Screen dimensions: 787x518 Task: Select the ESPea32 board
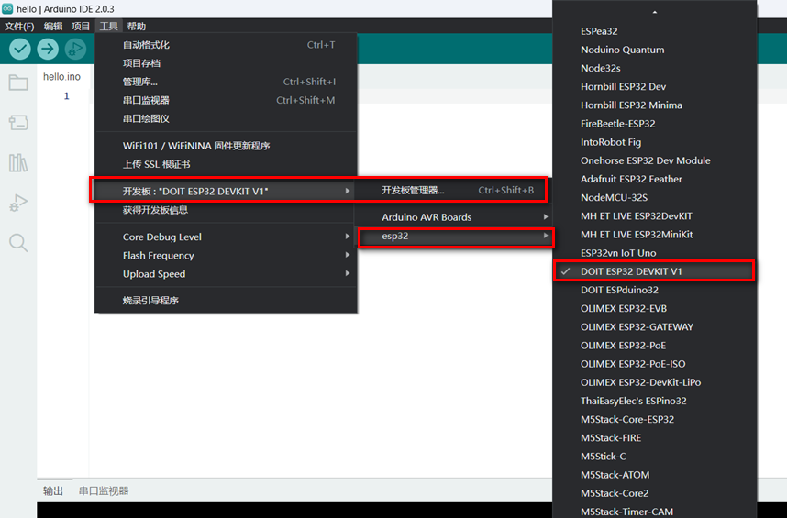pos(655,31)
